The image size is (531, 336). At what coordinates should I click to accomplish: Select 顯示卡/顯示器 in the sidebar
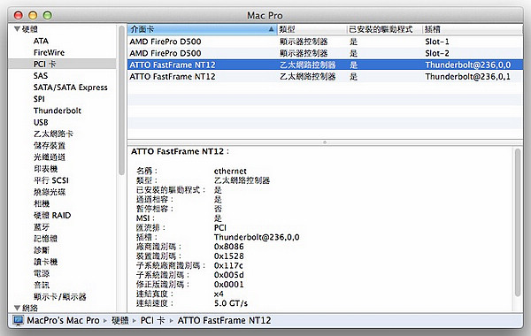click(x=59, y=297)
